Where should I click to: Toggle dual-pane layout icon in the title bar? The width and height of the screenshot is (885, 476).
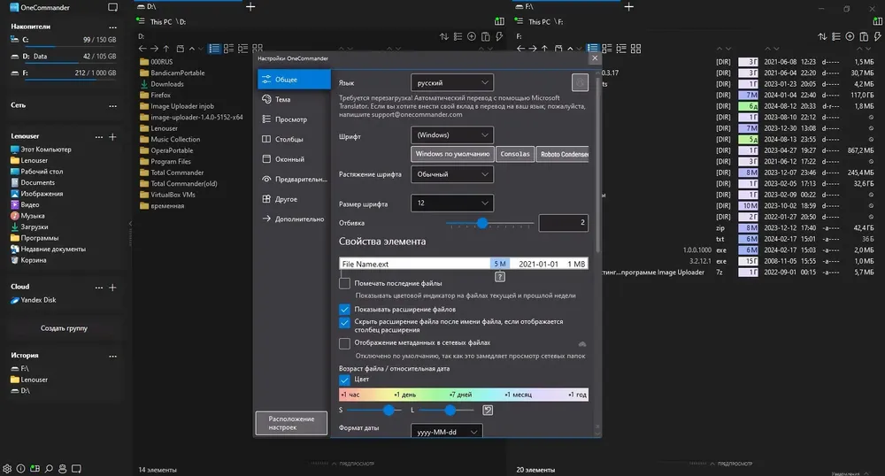(x=113, y=7)
